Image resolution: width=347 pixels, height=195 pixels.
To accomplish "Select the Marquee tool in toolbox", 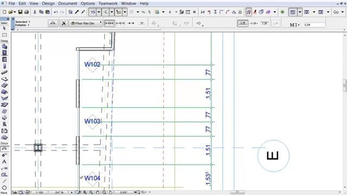I will click(4, 35).
